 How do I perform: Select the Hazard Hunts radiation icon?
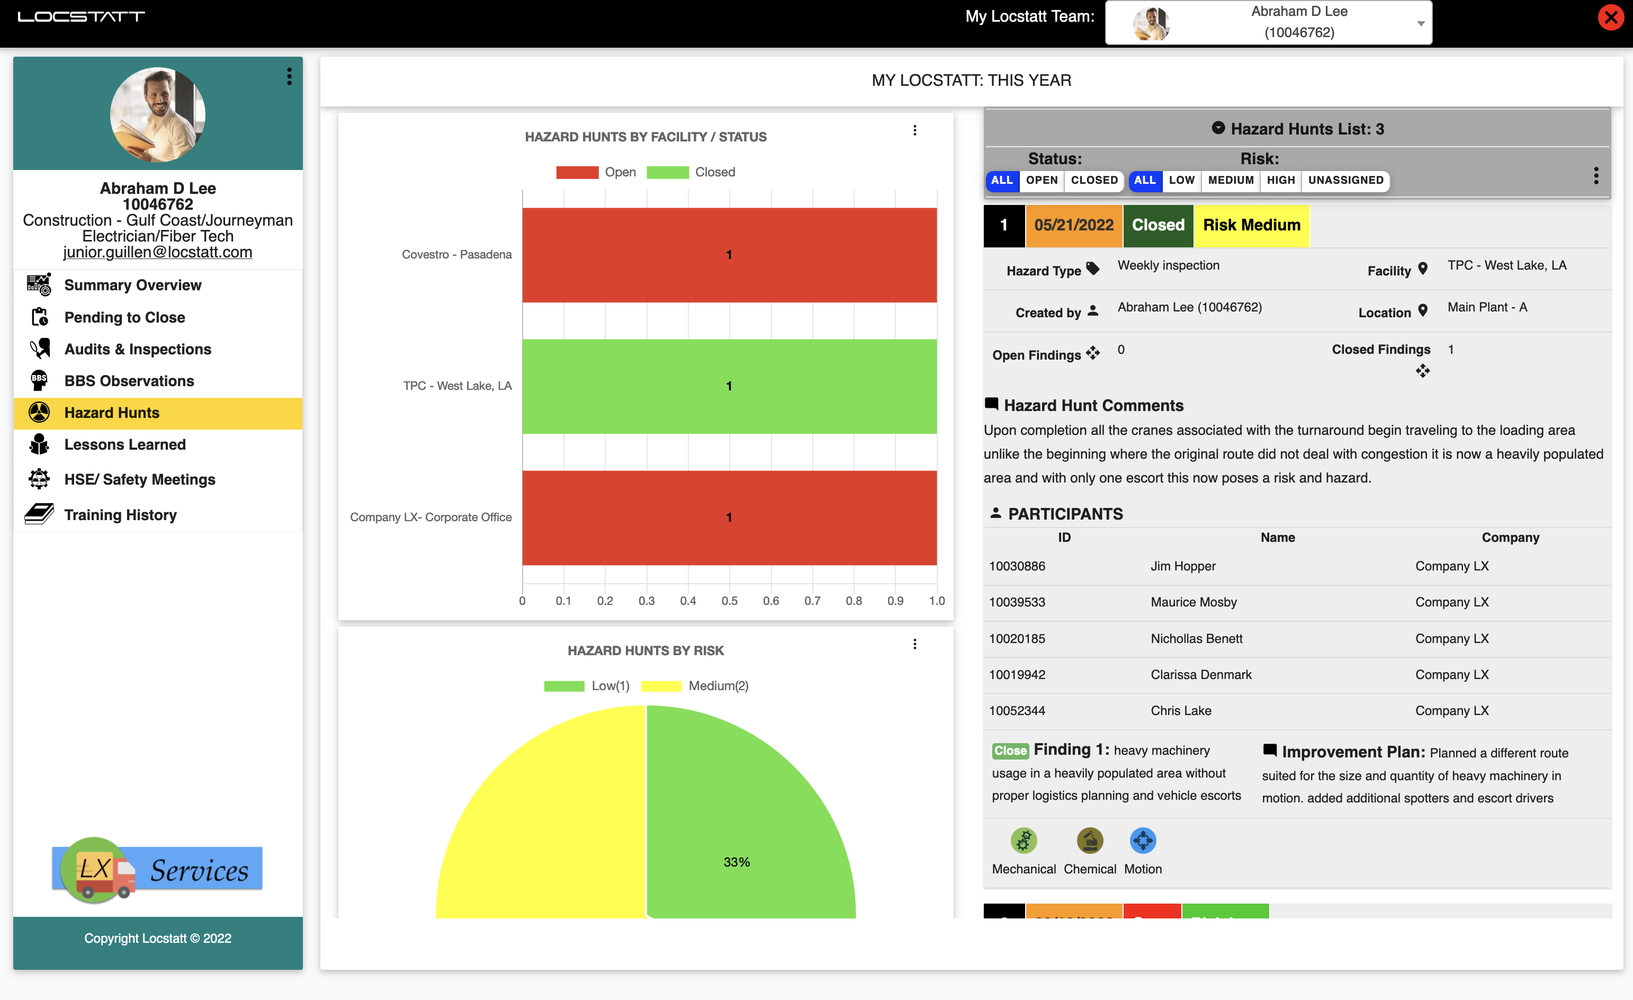39,413
